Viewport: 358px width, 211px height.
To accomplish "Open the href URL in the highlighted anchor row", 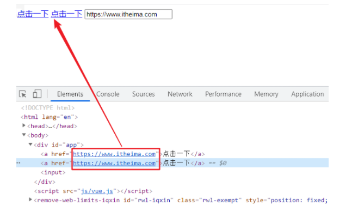I will point(114,163).
